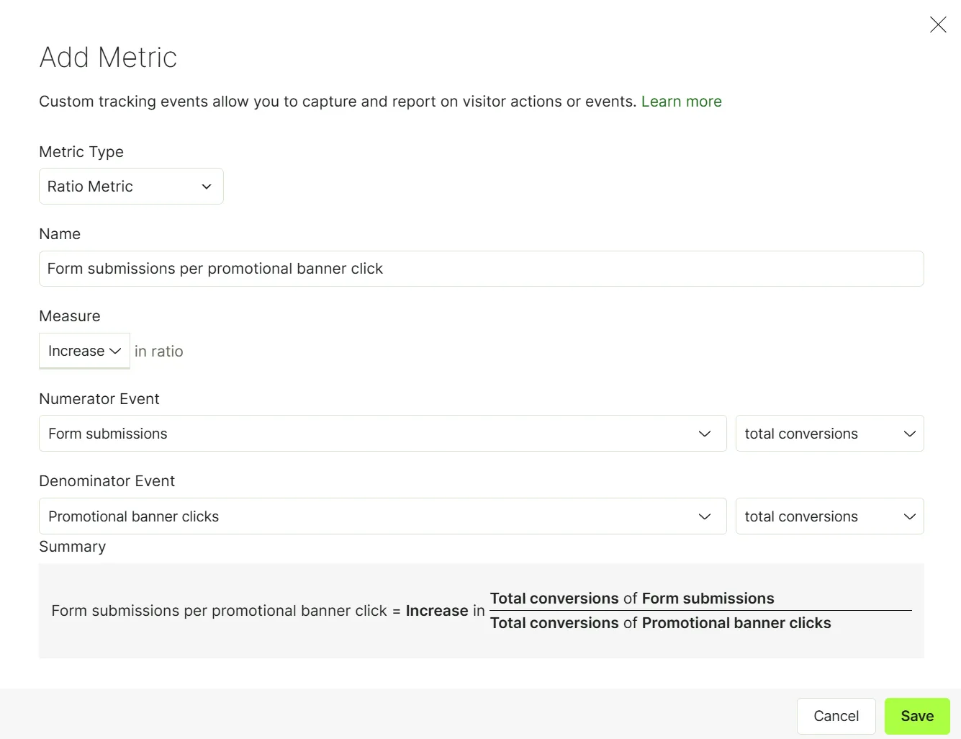Click the 'Numerator Event' label
The height and width of the screenshot is (739, 961).
coord(99,399)
